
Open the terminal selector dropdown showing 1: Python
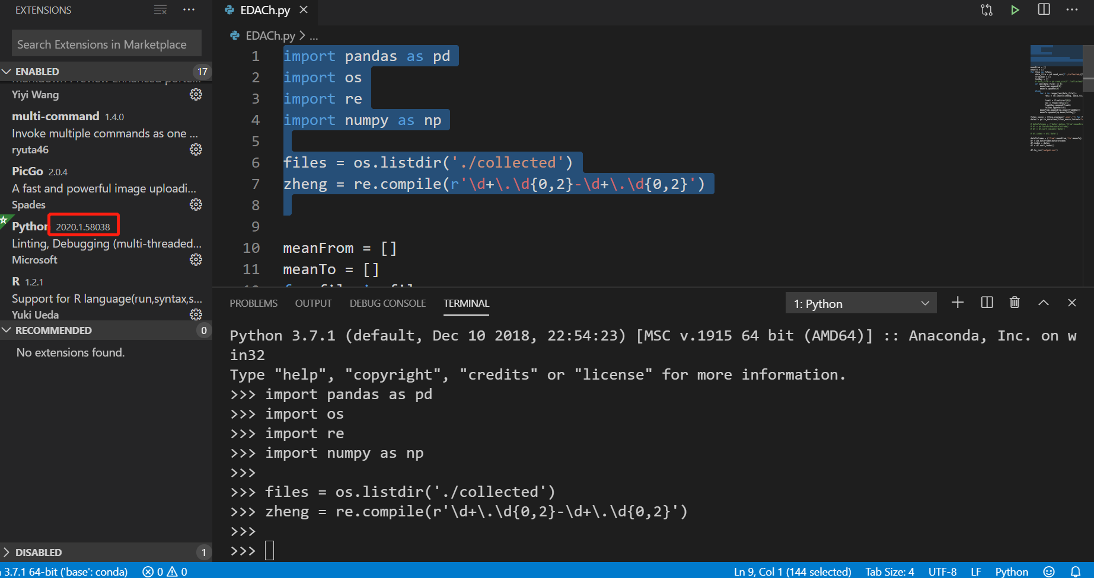(860, 303)
